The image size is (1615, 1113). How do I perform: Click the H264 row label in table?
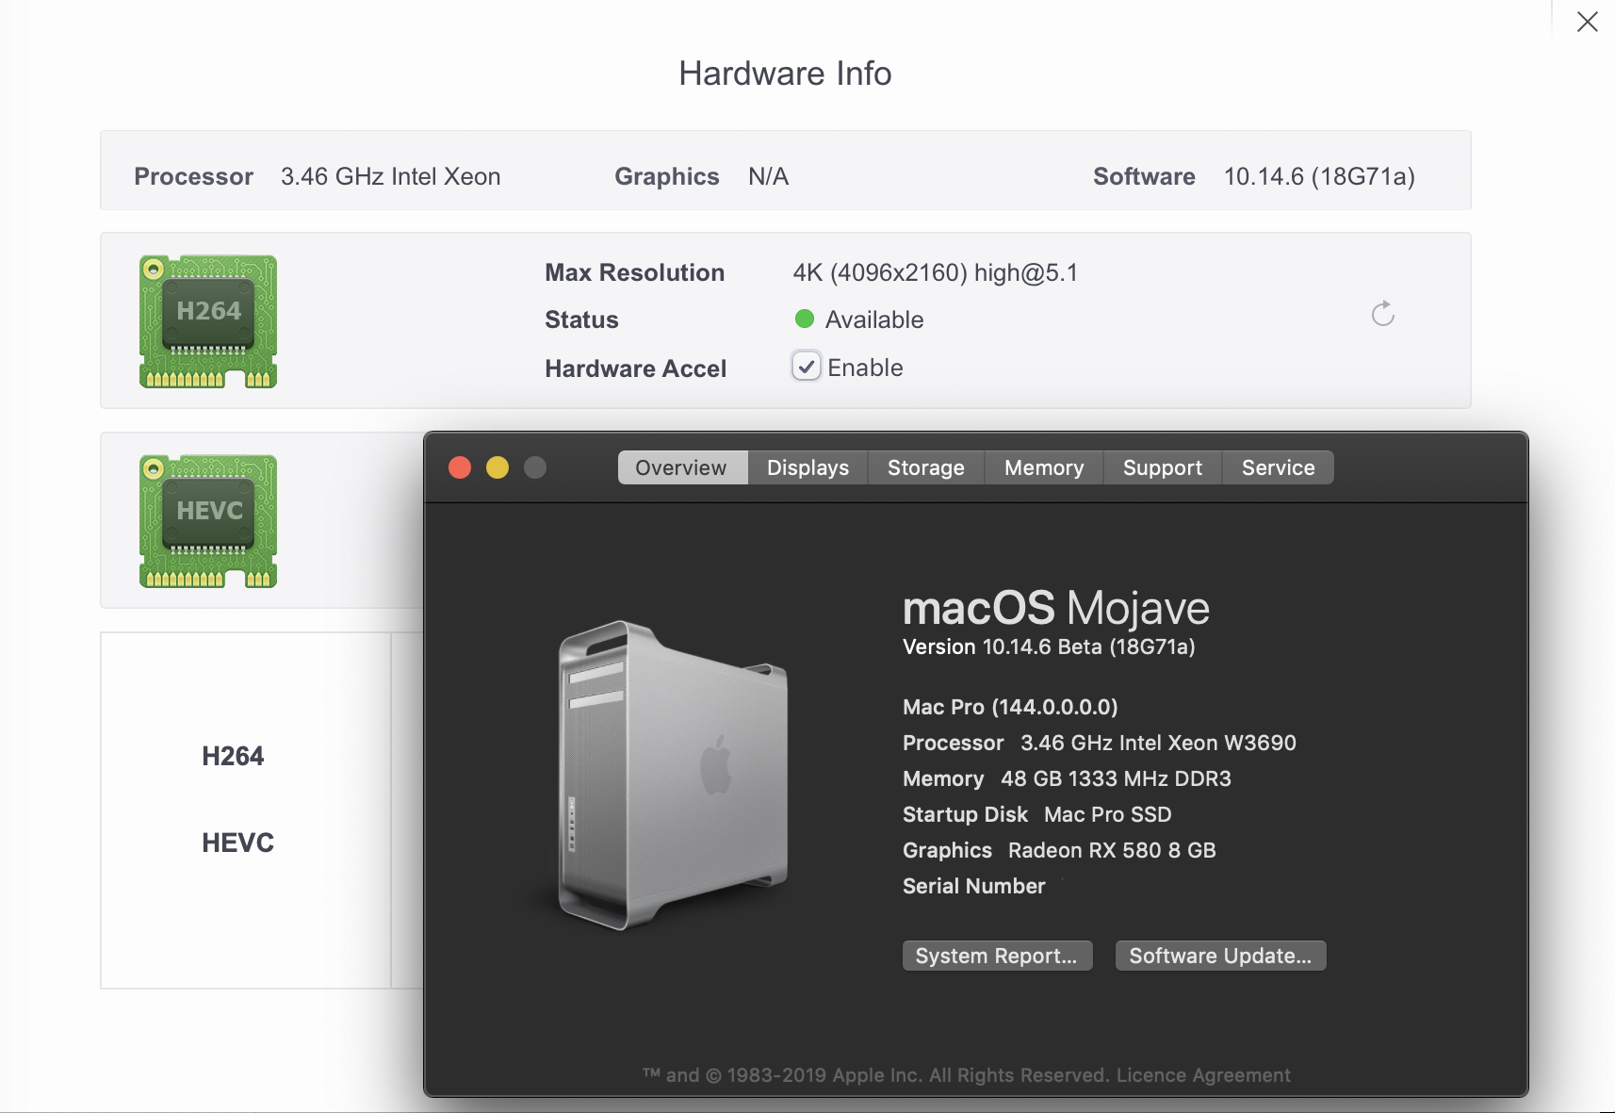point(233,756)
